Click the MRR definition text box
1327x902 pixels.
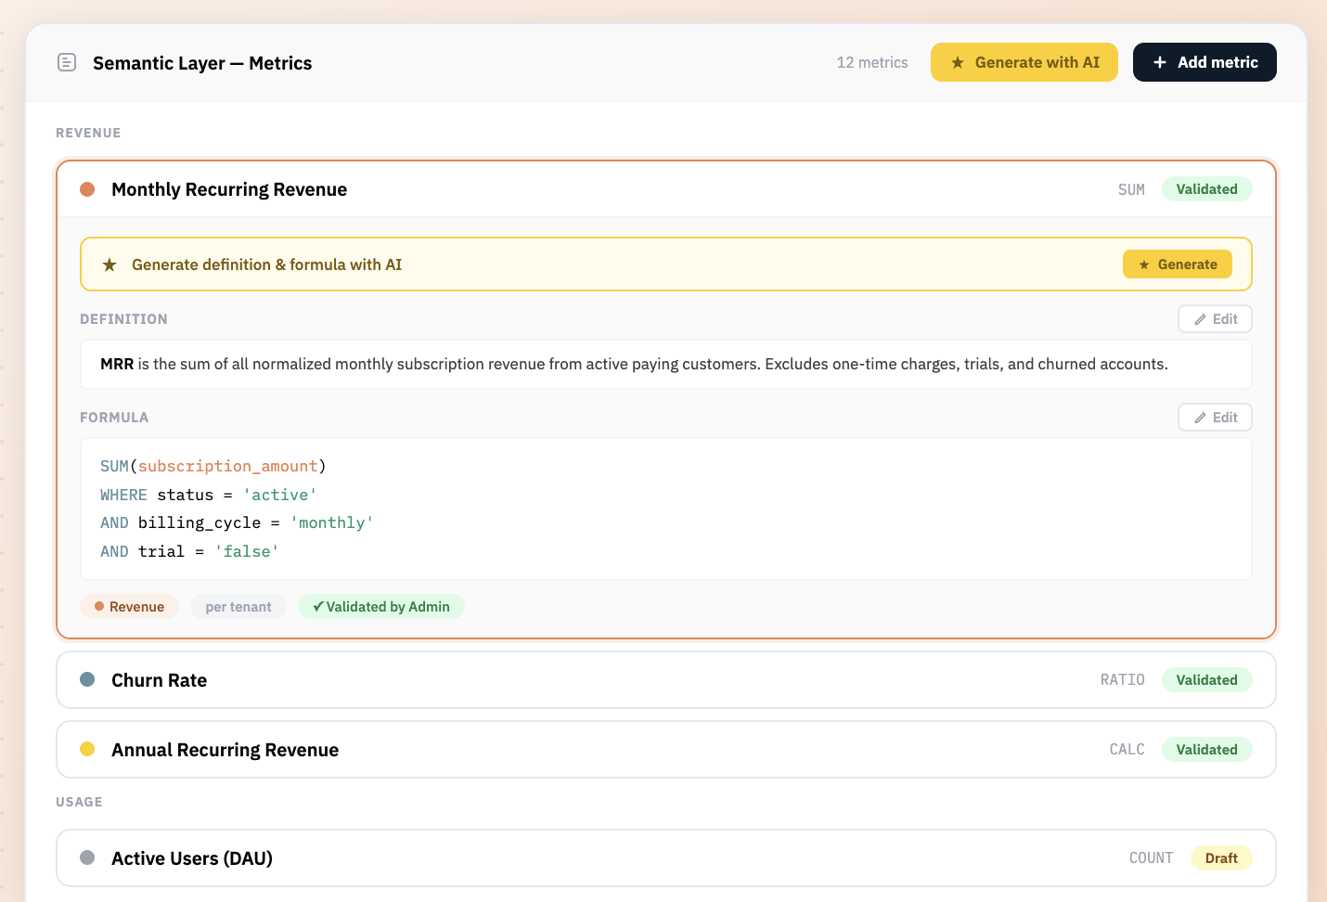[666, 364]
